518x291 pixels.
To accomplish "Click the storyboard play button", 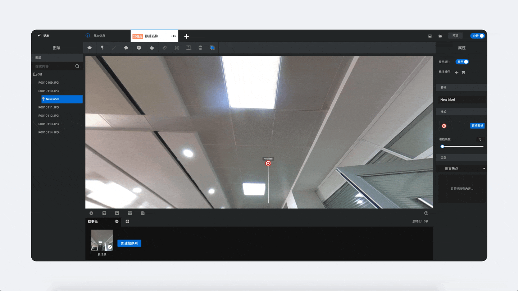I will (x=91, y=213).
